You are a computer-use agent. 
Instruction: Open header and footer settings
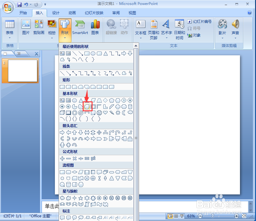(154, 30)
